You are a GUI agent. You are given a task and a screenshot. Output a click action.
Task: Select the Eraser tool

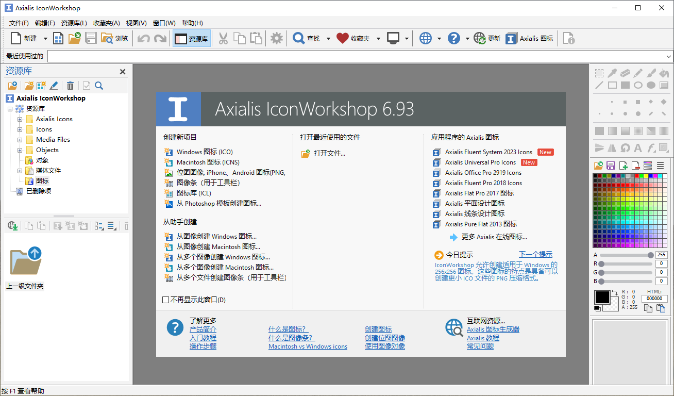[x=625, y=73]
